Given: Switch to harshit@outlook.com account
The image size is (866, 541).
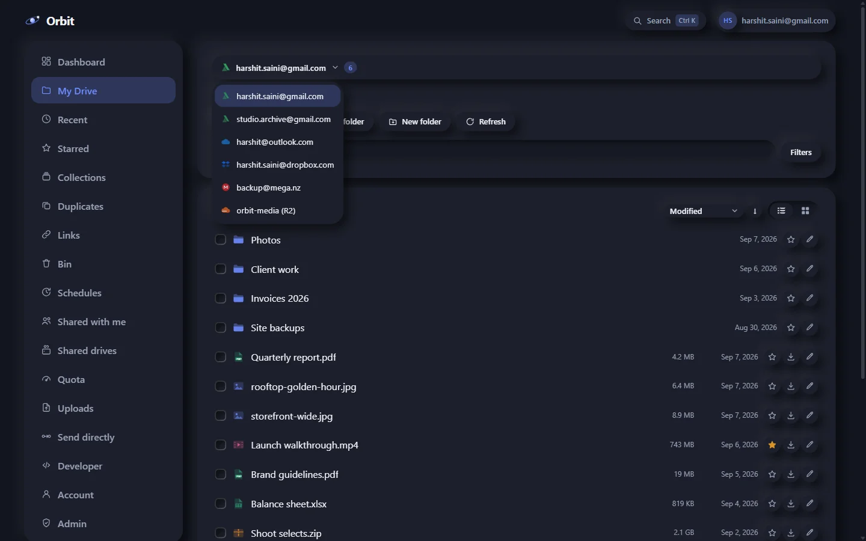Looking at the screenshot, I should tap(278, 142).
